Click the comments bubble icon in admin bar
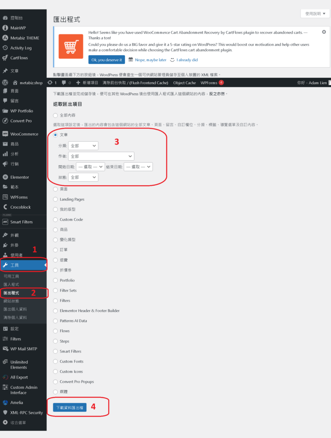Screen dimensions: 331x438 pyautogui.click(x=64, y=83)
